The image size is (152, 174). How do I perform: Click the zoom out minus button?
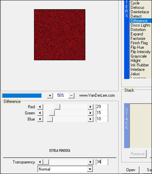point(71,96)
